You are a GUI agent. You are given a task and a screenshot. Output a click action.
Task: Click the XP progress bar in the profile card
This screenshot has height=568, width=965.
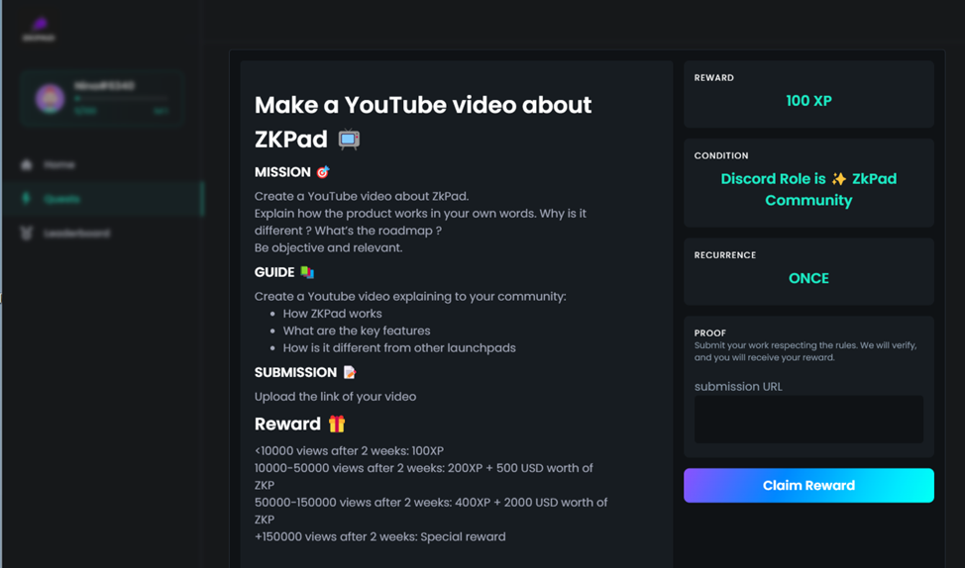pyautogui.click(x=121, y=98)
